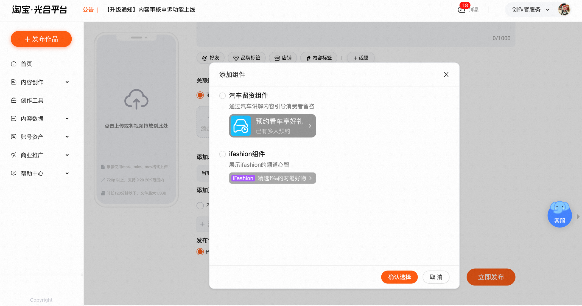This screenshot has height=306, width=582.
Task: Click the 帮助中心 question icon
Action: (13, 173)
